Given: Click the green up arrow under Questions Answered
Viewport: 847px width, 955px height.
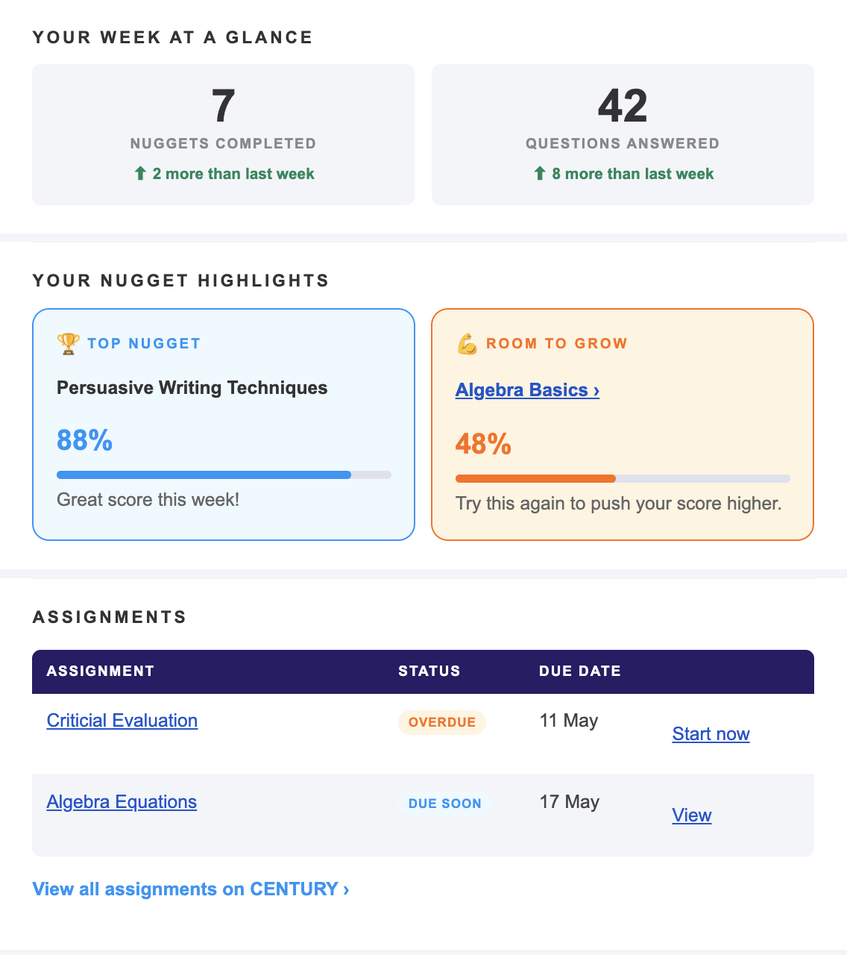Looking at the screenshot, I should click(540, 174).
